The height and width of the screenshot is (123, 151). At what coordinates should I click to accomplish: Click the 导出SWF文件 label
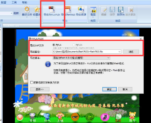pos(37,46)
